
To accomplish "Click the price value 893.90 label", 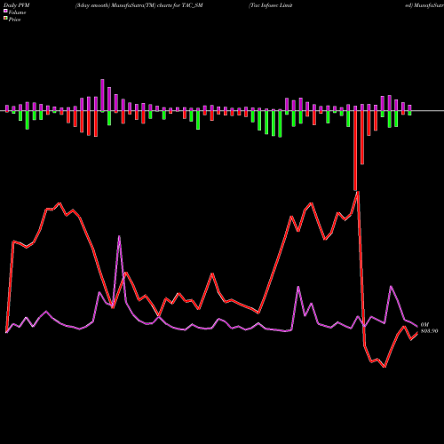I will point(429,331).
